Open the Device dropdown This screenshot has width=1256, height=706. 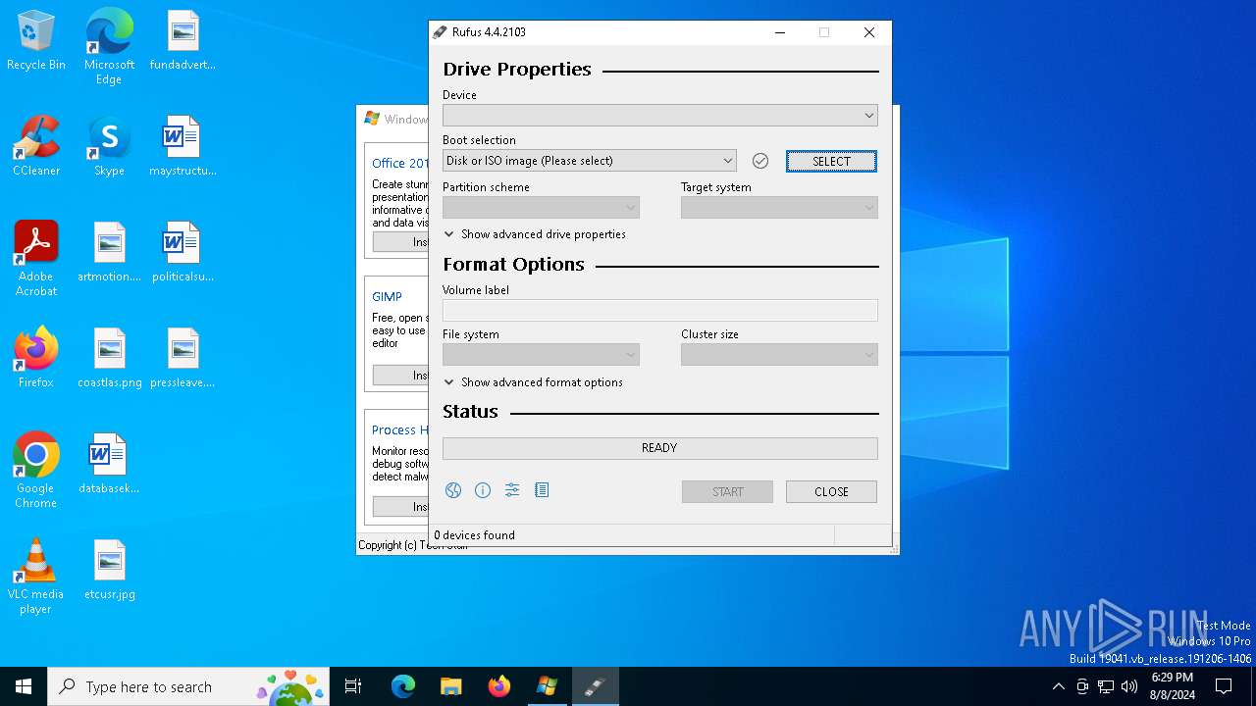coord(659,116)
